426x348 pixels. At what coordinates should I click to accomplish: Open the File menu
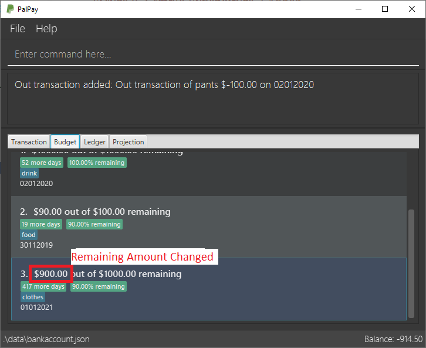(18, 29)
